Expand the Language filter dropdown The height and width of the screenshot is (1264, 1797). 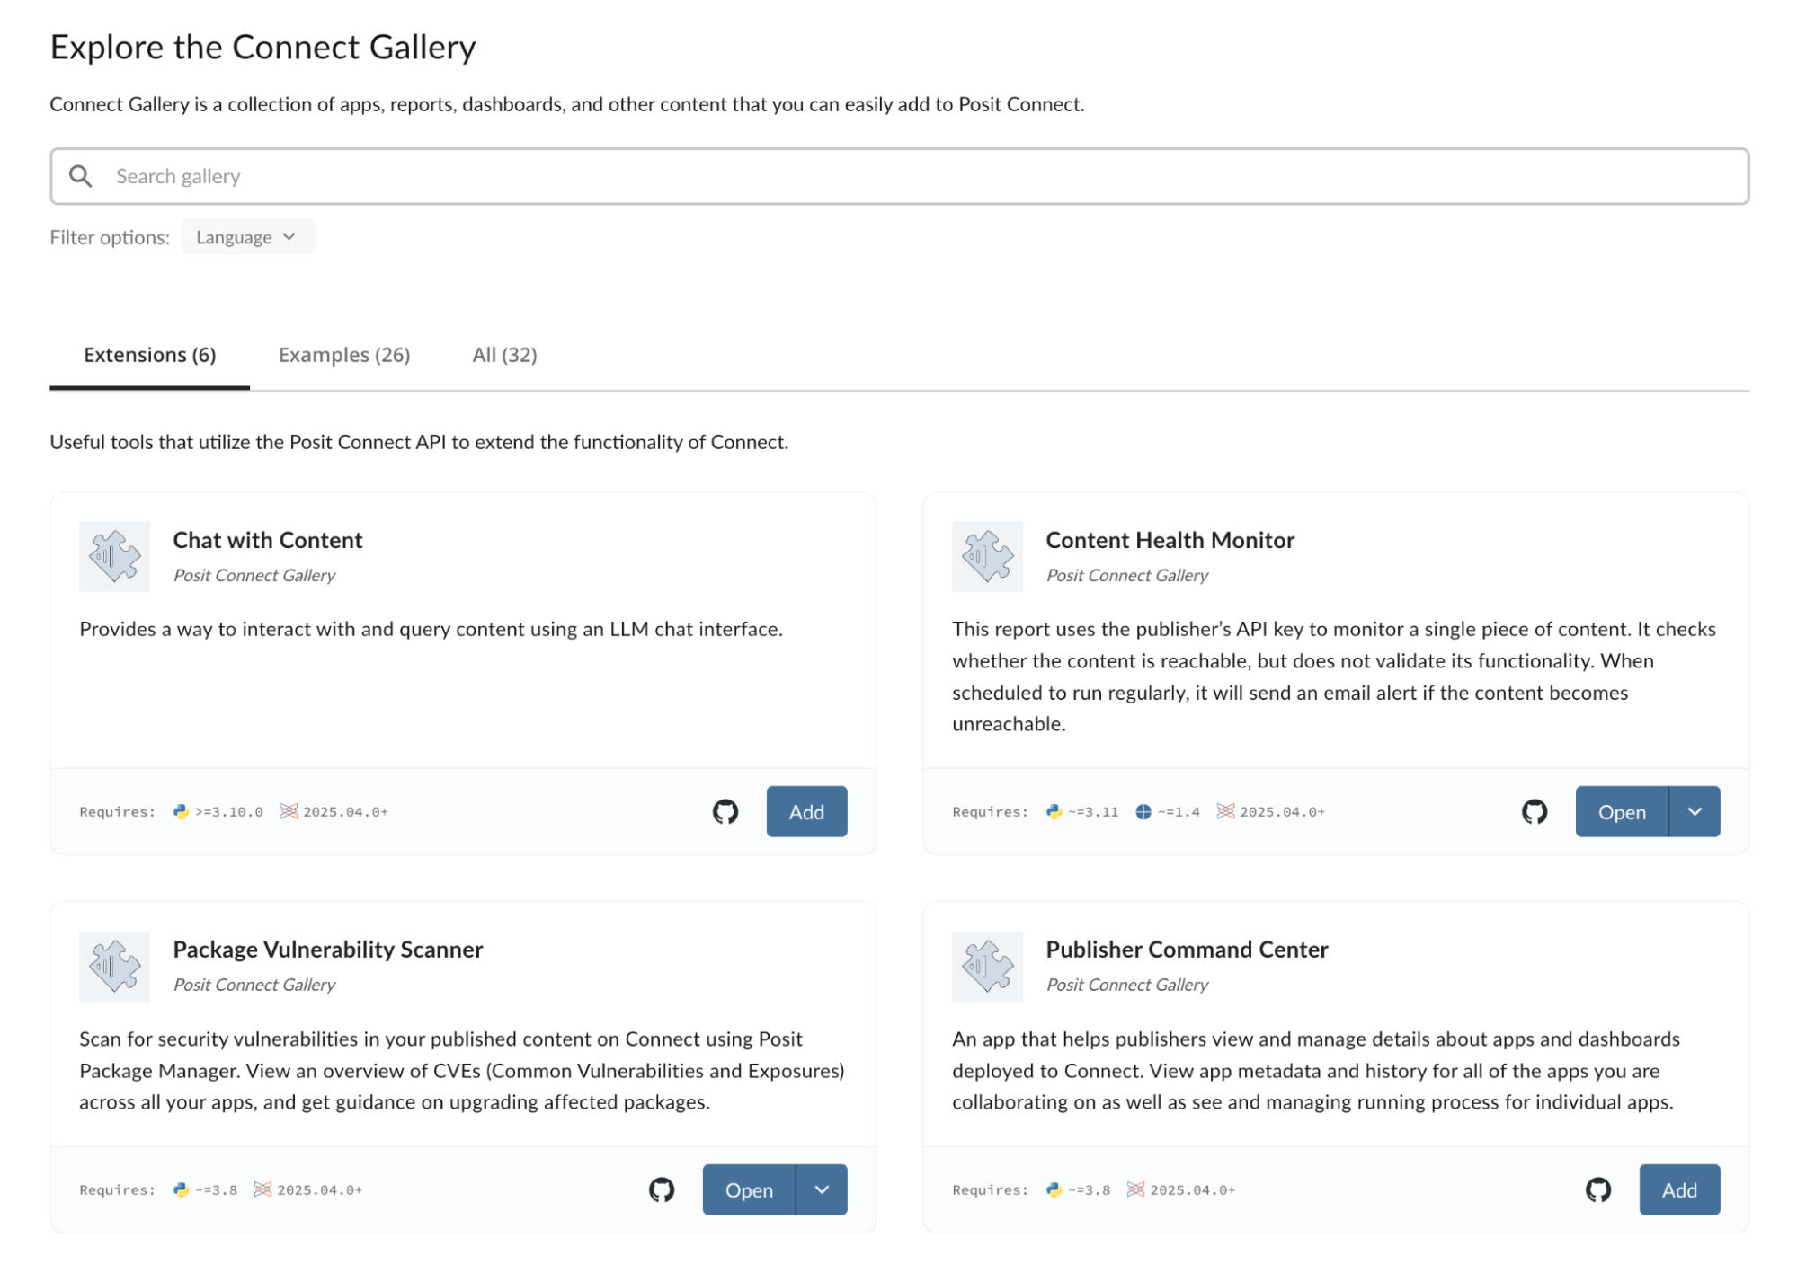pos(247,237)
